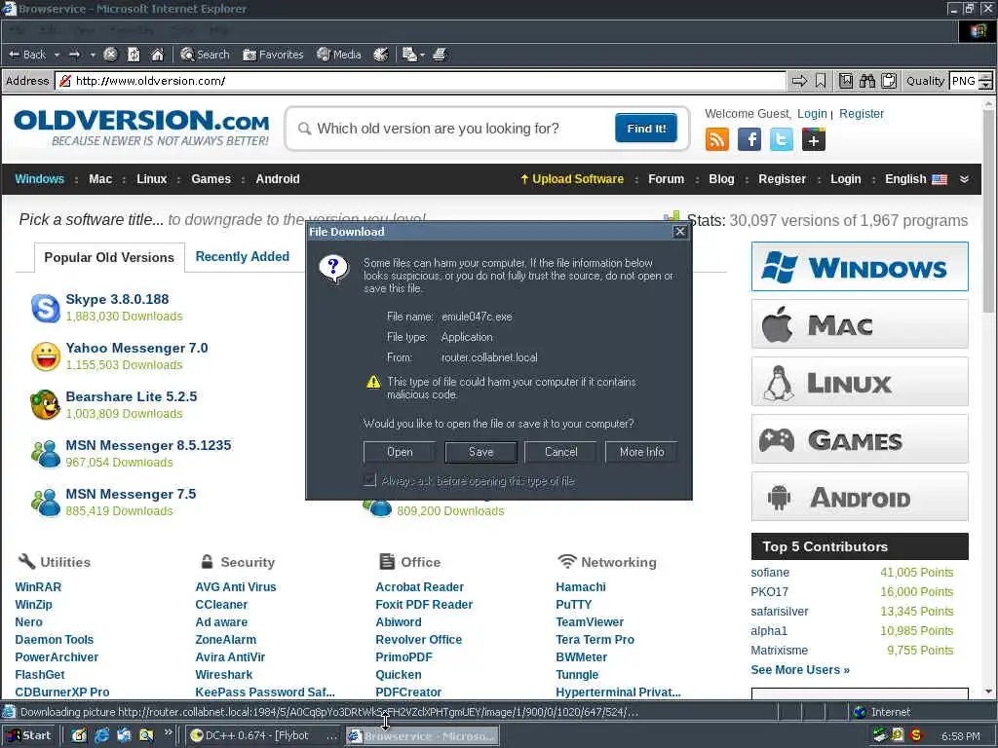Click the Linux penguin banner in the sidebar

coord(860,382)
